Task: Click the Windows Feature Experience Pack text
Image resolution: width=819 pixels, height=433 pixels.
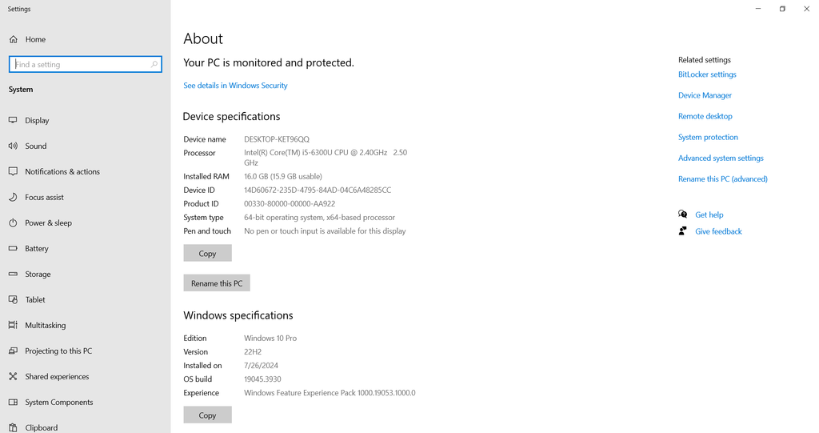Action: coord(330,393)
